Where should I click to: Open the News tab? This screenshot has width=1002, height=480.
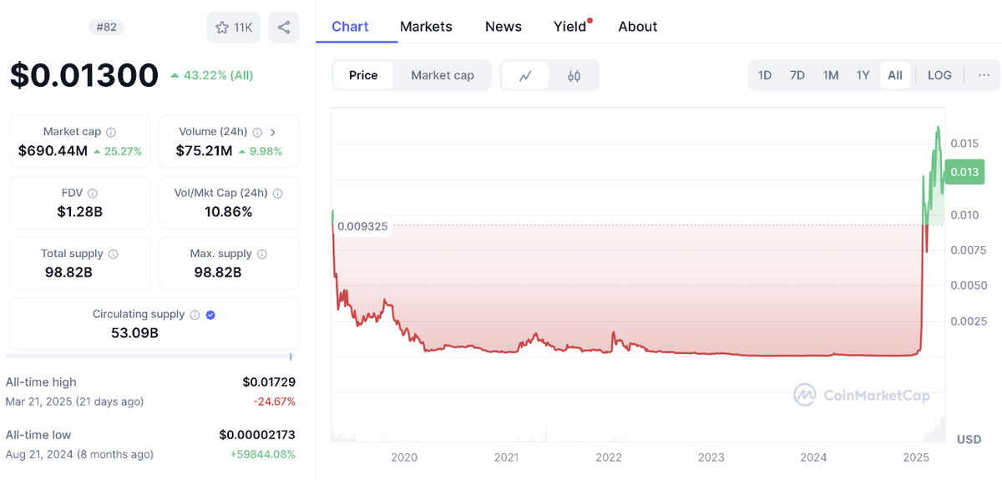[504, 26]
